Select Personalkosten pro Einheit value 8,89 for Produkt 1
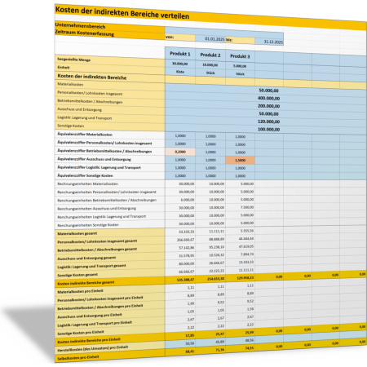The image size is (367, 367). click(x=180, y=295)
